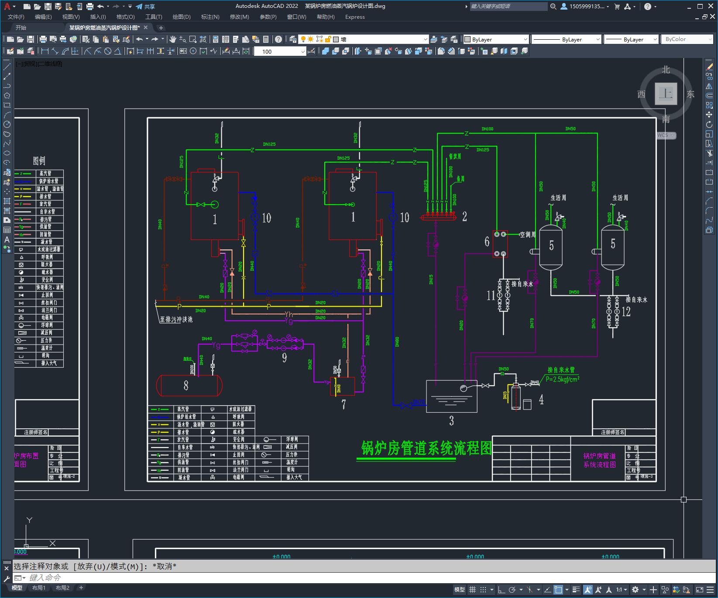718x598 pixels.
Task: Toggle polar tracking in the status bar
Action: click(x=512, y=590)
